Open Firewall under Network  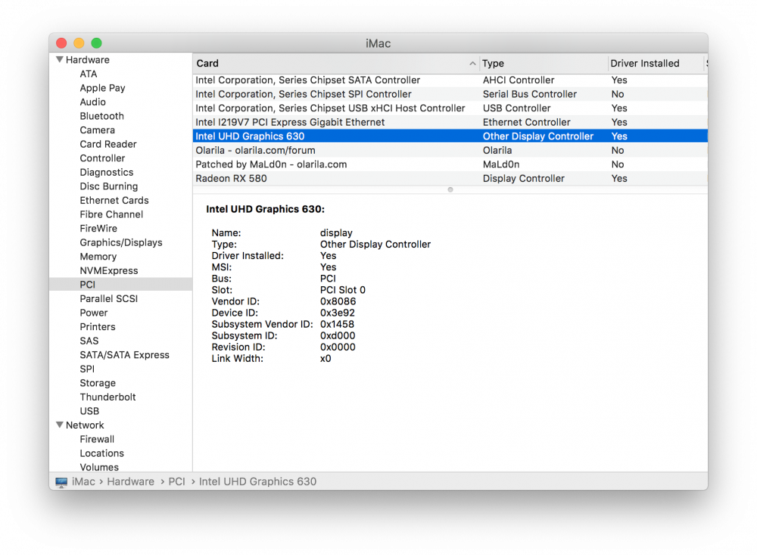pos(97,439)
